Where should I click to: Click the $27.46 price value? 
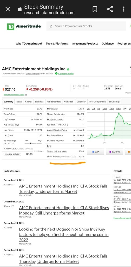click(x=10, y=89)
